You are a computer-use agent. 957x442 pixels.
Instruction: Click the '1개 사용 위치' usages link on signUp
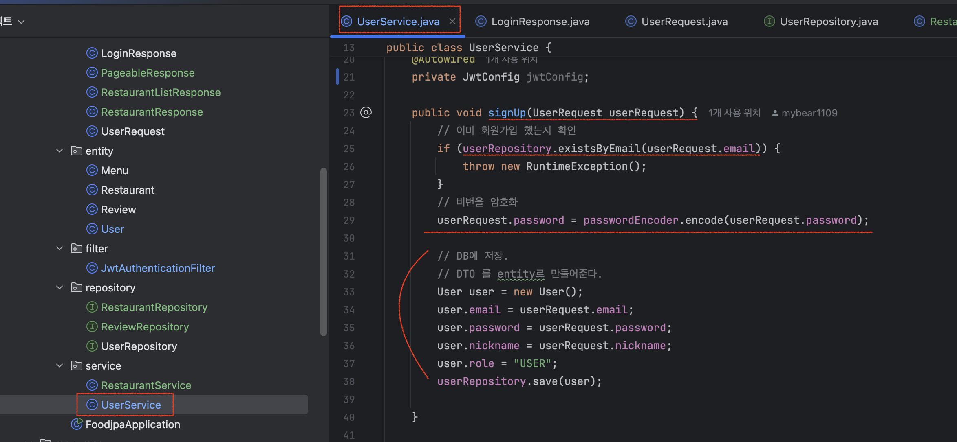pyautogui.click(x=734, y=113)
